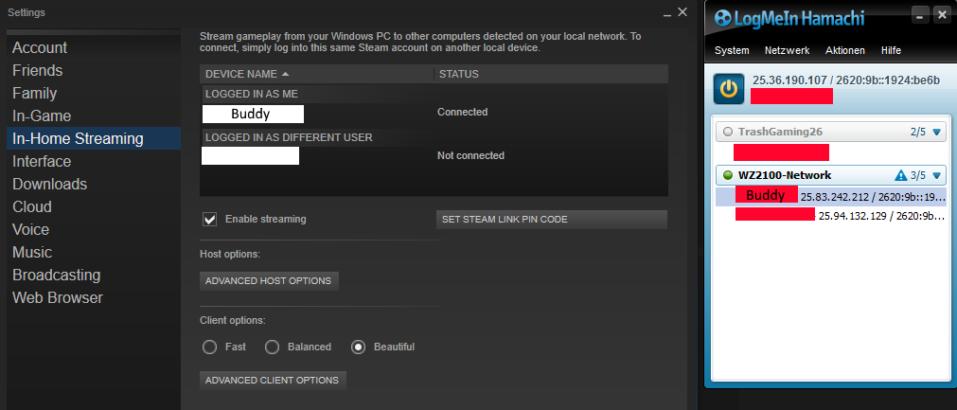This screenshot has width=957, height=410.
Task: Click the warning icon on WZ2100-Network
Action: (901, 175)
